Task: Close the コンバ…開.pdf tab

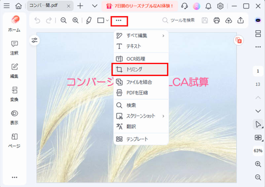Action: click(68, 6)
